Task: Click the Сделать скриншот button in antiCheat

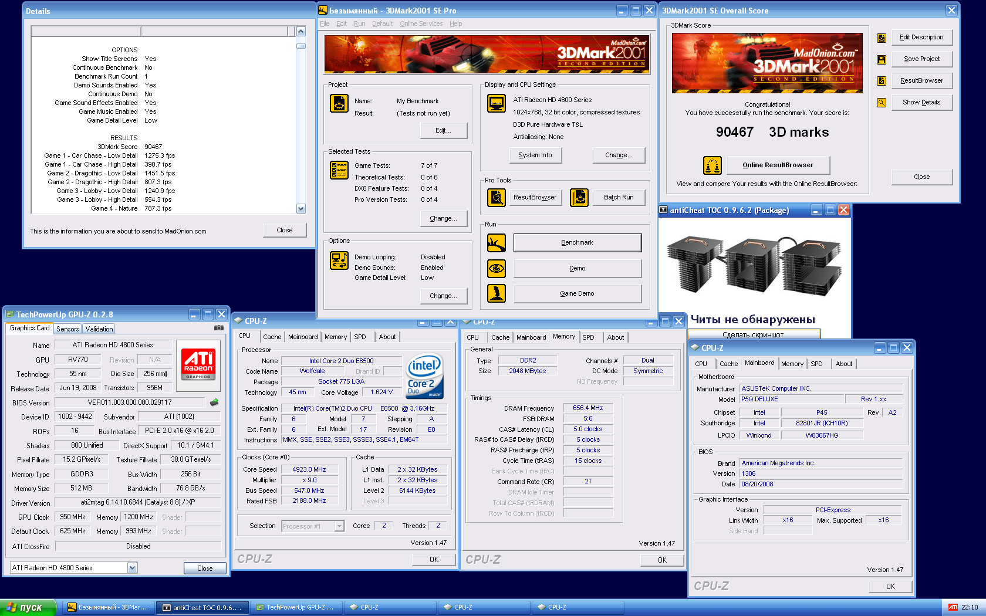Action: point(754,334)
